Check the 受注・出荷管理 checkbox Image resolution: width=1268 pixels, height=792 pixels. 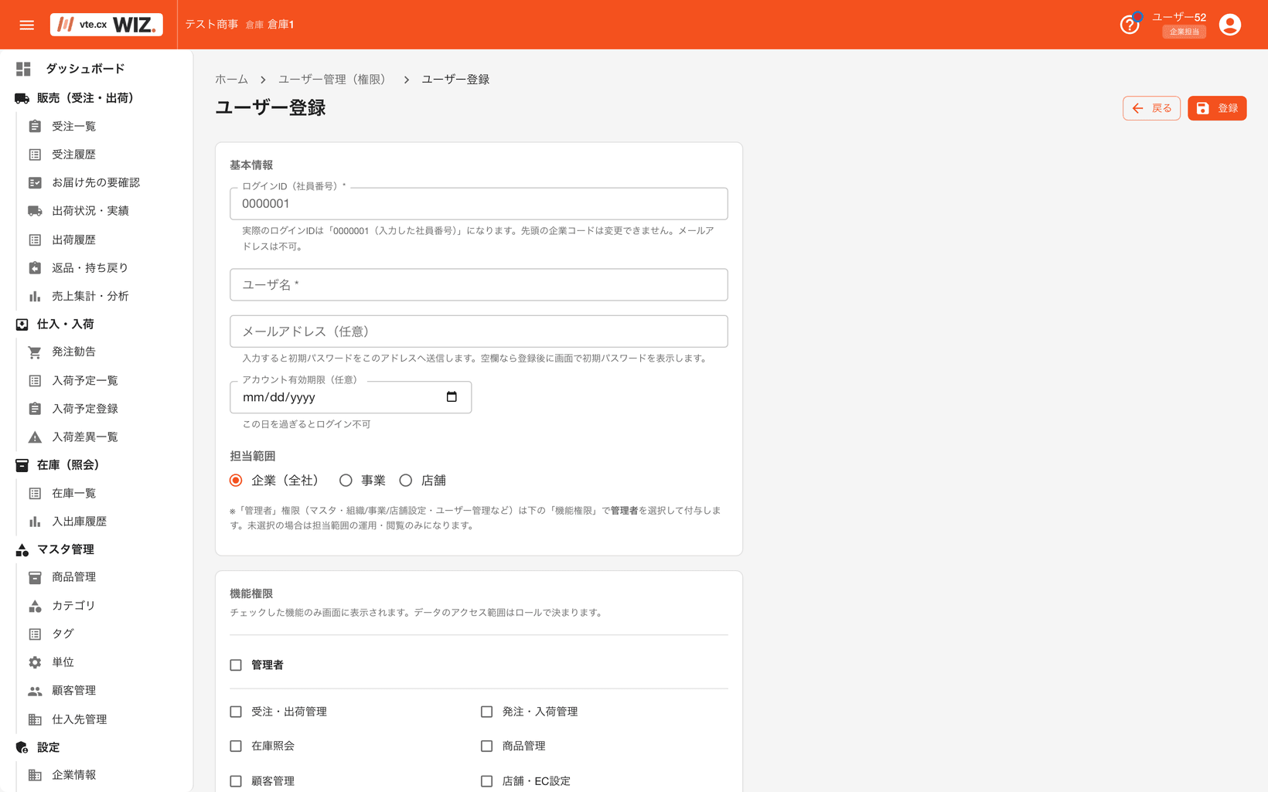click(x=236, y=712)
